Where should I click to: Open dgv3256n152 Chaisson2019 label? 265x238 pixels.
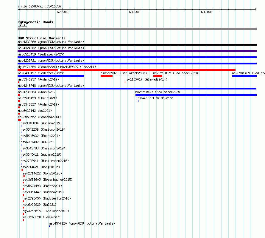[x=46, y=211]
